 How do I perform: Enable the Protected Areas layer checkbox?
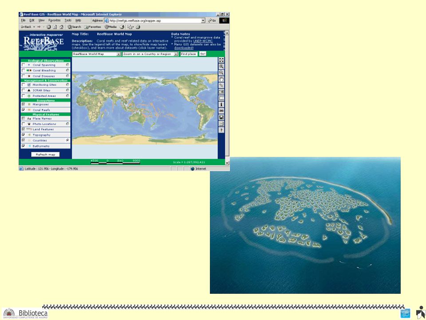point(24,96)
